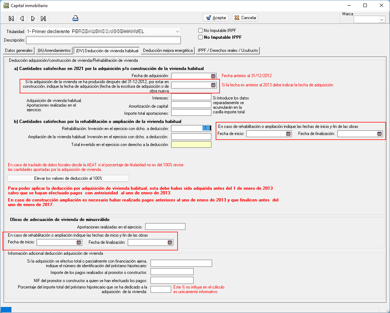390x313 pixels.
Task: Open calendar for rehabilitación Fecha de finalización
Action: point(379,134)
